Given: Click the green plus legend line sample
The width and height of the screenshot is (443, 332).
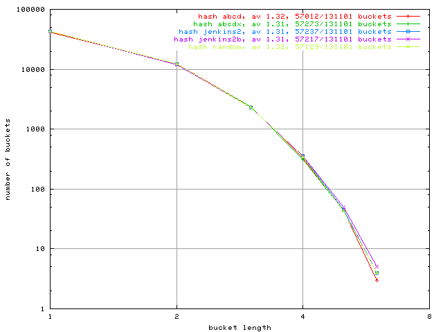Looking at the screenshot, I should (408, 24).
